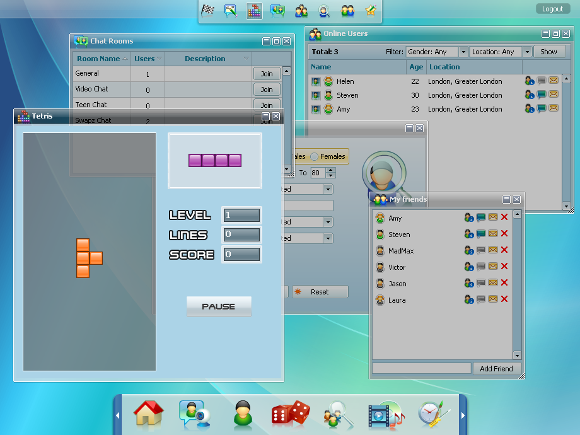The width and height of the screenshot is (580, 435).
Task: Sort chat rooms by Users column
Action: point(148,59)
